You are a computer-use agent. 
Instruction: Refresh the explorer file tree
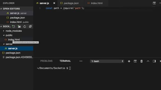(25, 26)
